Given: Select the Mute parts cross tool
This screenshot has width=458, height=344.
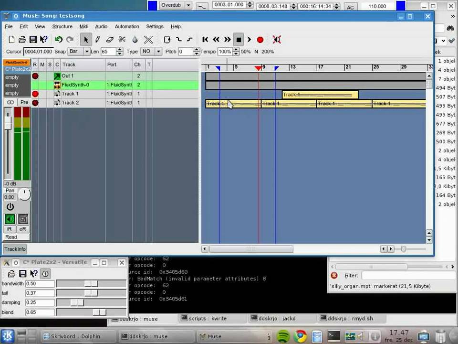Looking at the screenshot, I should pos(148,40).
